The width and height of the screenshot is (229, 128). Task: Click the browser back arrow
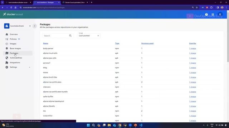(3, 7)
